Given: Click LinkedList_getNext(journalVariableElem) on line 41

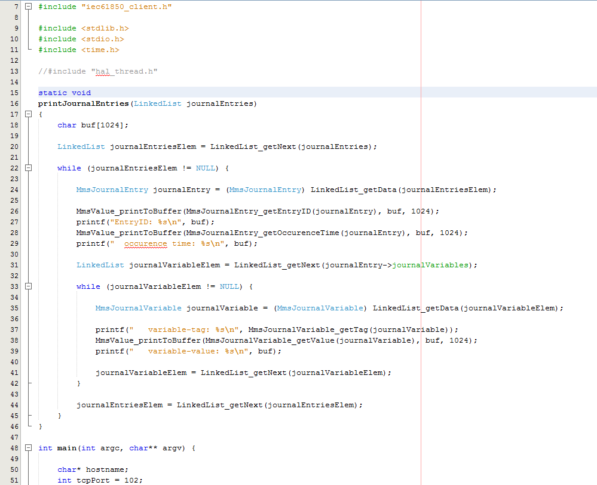Looking at the screenshot, I should (x=294, y=373).
